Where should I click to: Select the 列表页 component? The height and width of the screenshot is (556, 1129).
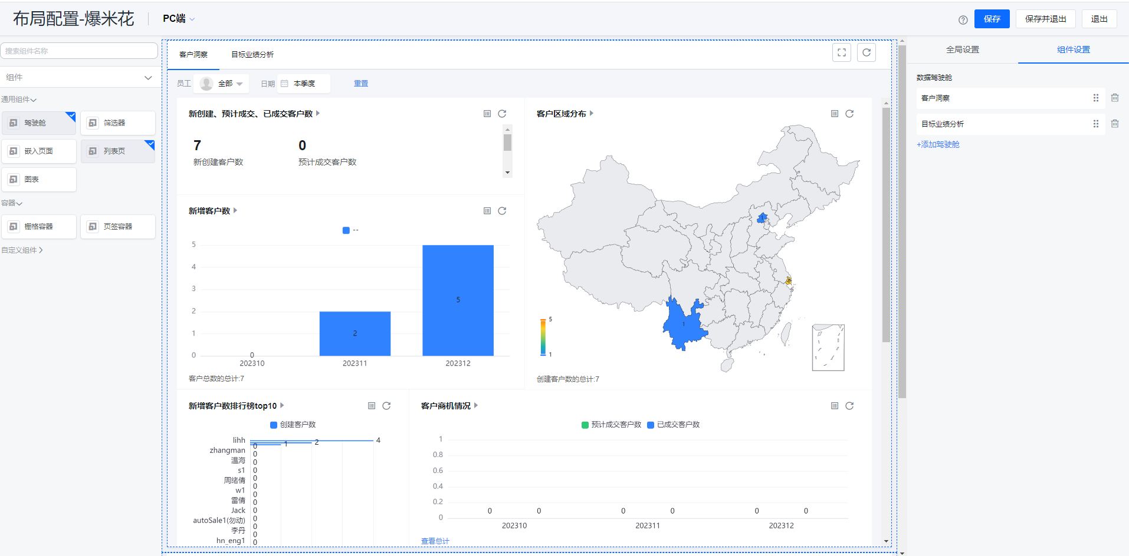(118, 151)
